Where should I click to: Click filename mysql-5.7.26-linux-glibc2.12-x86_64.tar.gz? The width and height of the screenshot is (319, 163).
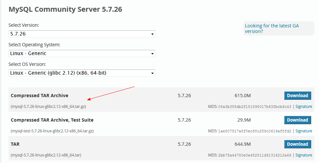(48, 107)
